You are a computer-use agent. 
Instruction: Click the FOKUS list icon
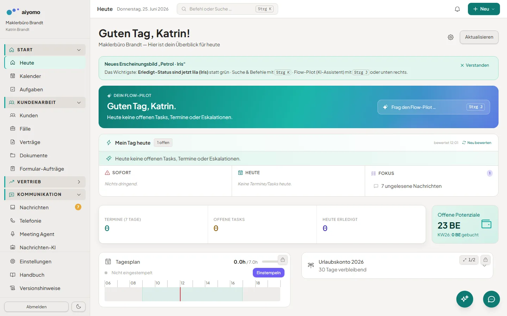pos(374,173)
